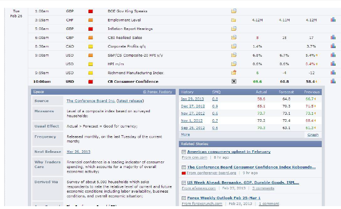
Task: Click the Related Stories section header
Action: (250, 144)
